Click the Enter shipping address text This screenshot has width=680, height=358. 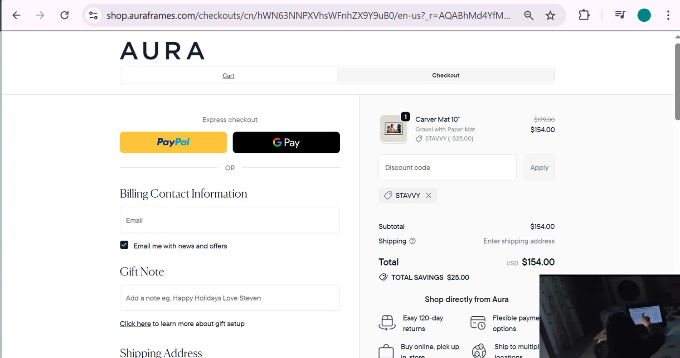(x=519, y=241)
